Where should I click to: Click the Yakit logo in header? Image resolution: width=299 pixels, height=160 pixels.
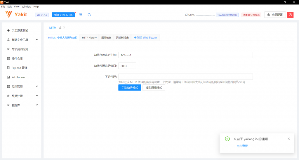coord(16,15)
